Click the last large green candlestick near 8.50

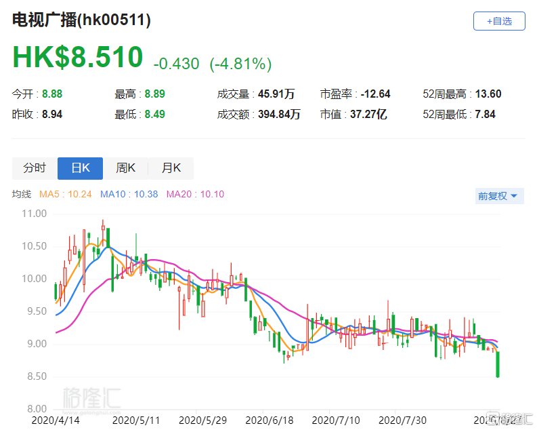(498, 364)
